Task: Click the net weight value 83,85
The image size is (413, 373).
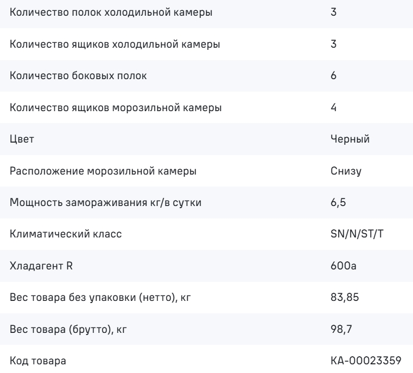Action: (345, 297)
